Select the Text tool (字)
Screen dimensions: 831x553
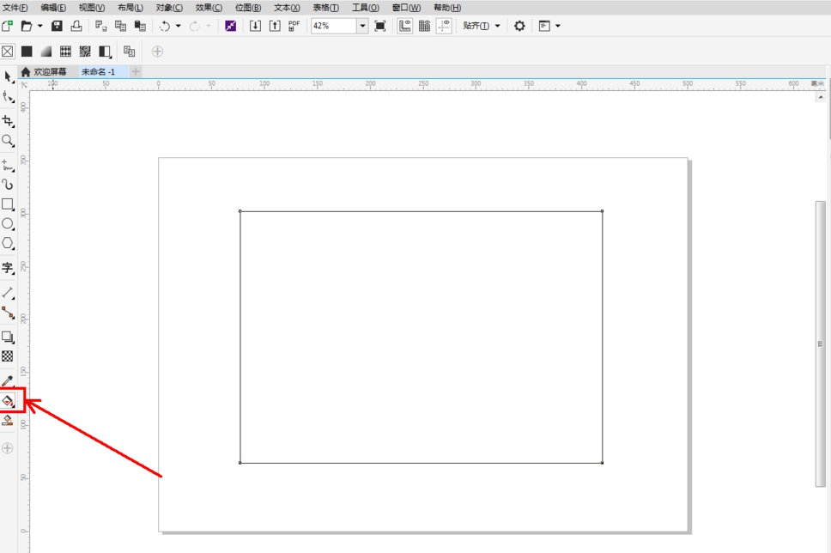pyautogui.click(x=8, y=268)
